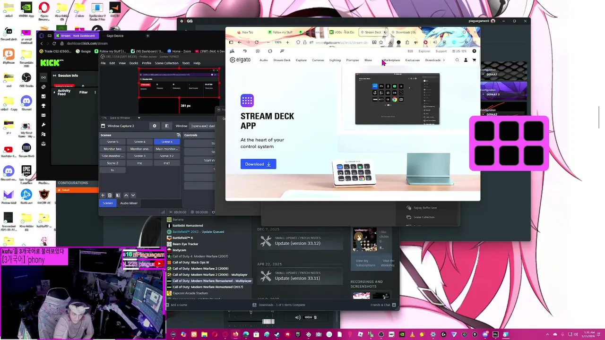The image size is (605, 340).
Task: Open Kick wrench settings sidebar icon
Action: point(43,125)
